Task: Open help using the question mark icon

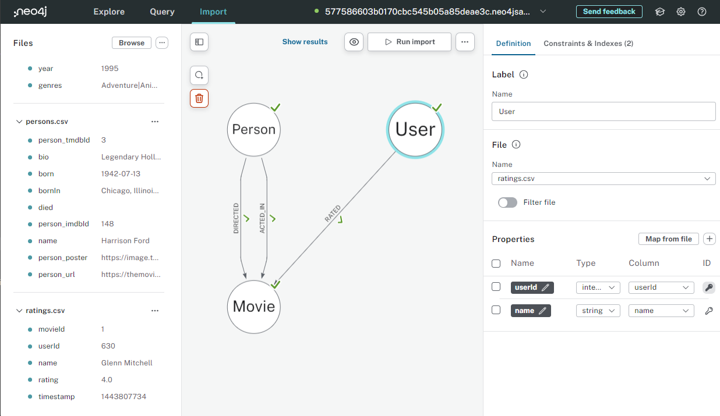Action: 701,11
